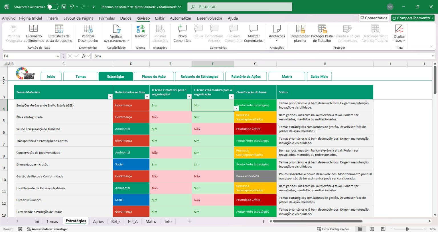This screenshot has width=438, height=232.
Task: Open the Fórmulas ribbon tab
Action: coord(107,18)
